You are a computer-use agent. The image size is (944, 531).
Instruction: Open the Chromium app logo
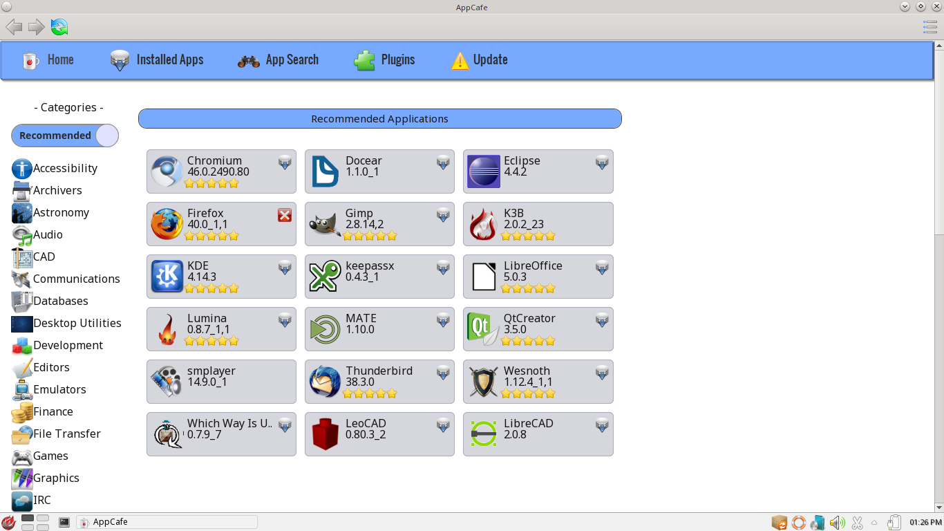[x=167, y=171]
